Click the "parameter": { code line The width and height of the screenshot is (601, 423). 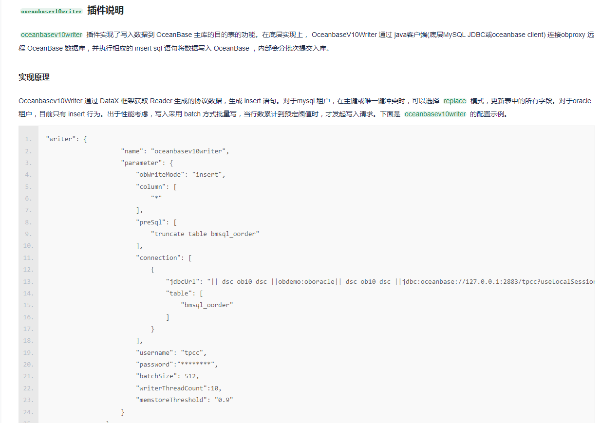tap(147, 163)
